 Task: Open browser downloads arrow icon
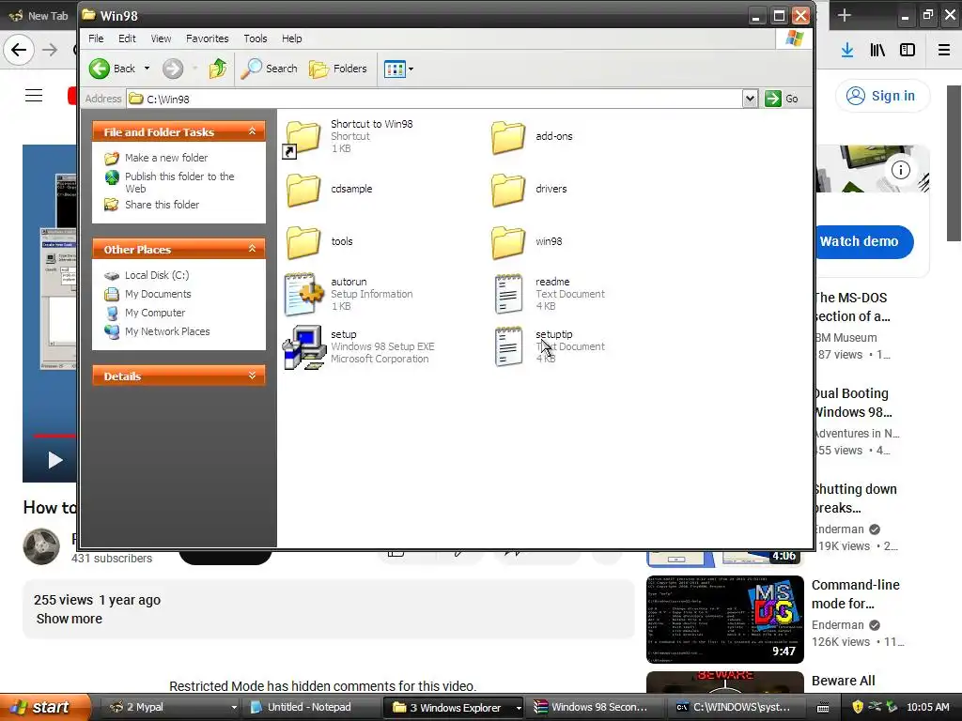[847, 50]
